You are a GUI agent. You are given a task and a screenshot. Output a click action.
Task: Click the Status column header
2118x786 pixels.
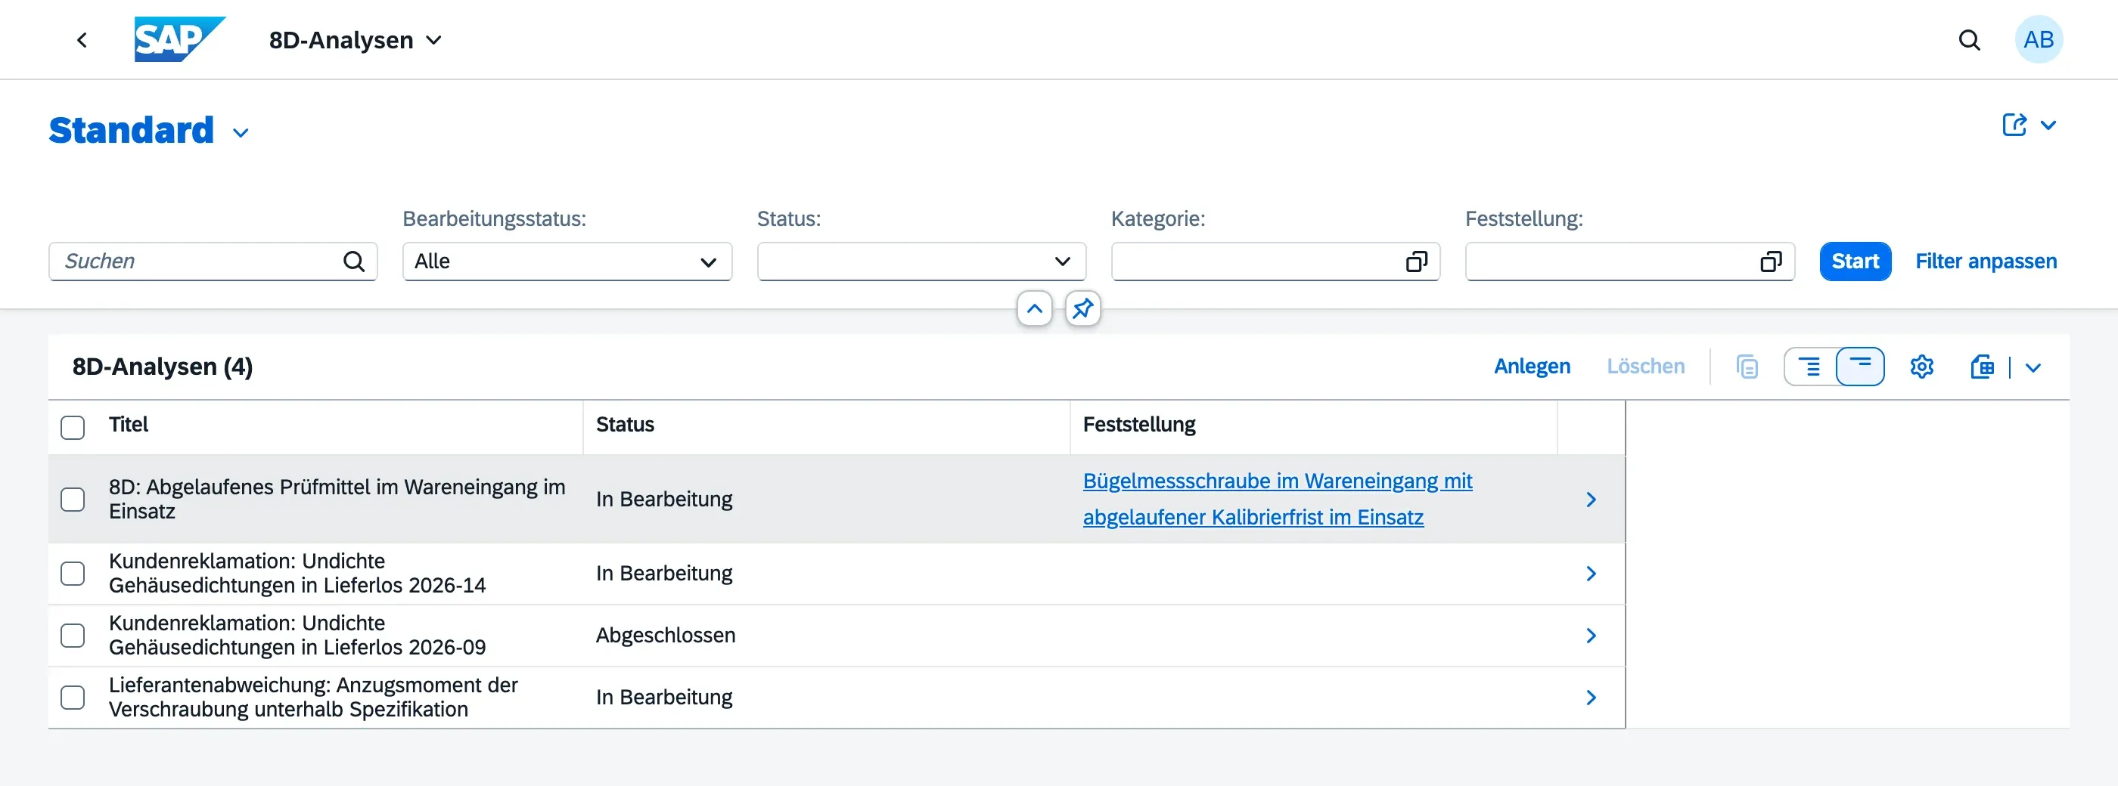tap(826, 425)
